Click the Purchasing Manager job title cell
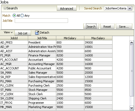This screenshot has width=135, height=111. pos(42,81)
